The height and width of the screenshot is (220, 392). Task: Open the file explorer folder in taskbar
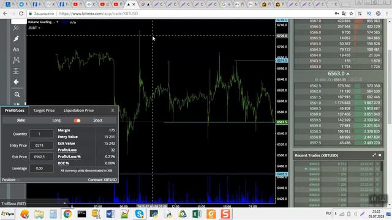(39, 214)
